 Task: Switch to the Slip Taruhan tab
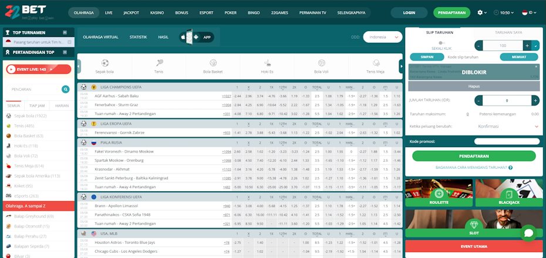440,32
